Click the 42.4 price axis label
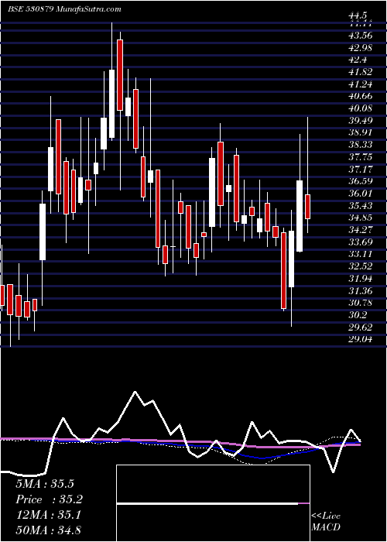Viewport: 387px width, 542px height. pos(357,60)
